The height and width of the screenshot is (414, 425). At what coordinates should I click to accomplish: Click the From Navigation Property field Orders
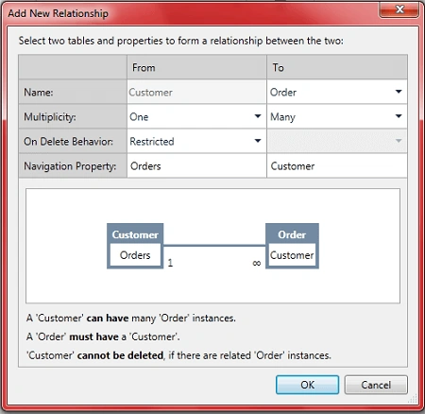tap(196, 165)
